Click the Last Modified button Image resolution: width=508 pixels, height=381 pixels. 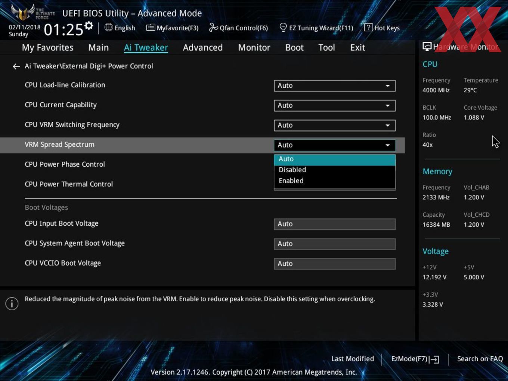click(x=352, y=359)
